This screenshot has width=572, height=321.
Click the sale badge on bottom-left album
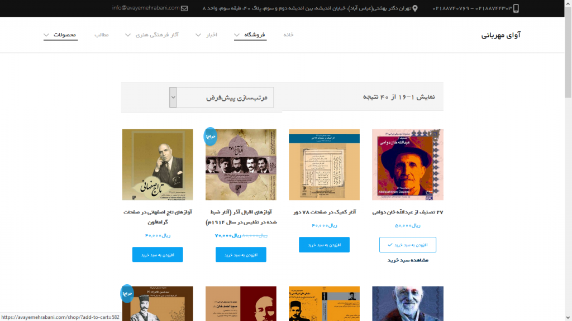(127, 293)
